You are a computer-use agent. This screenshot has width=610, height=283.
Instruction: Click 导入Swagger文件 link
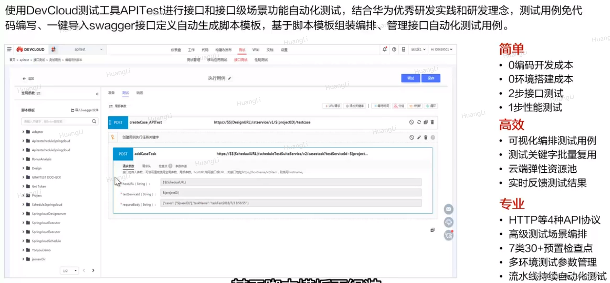pyautogui.click(x=84, y=110)
